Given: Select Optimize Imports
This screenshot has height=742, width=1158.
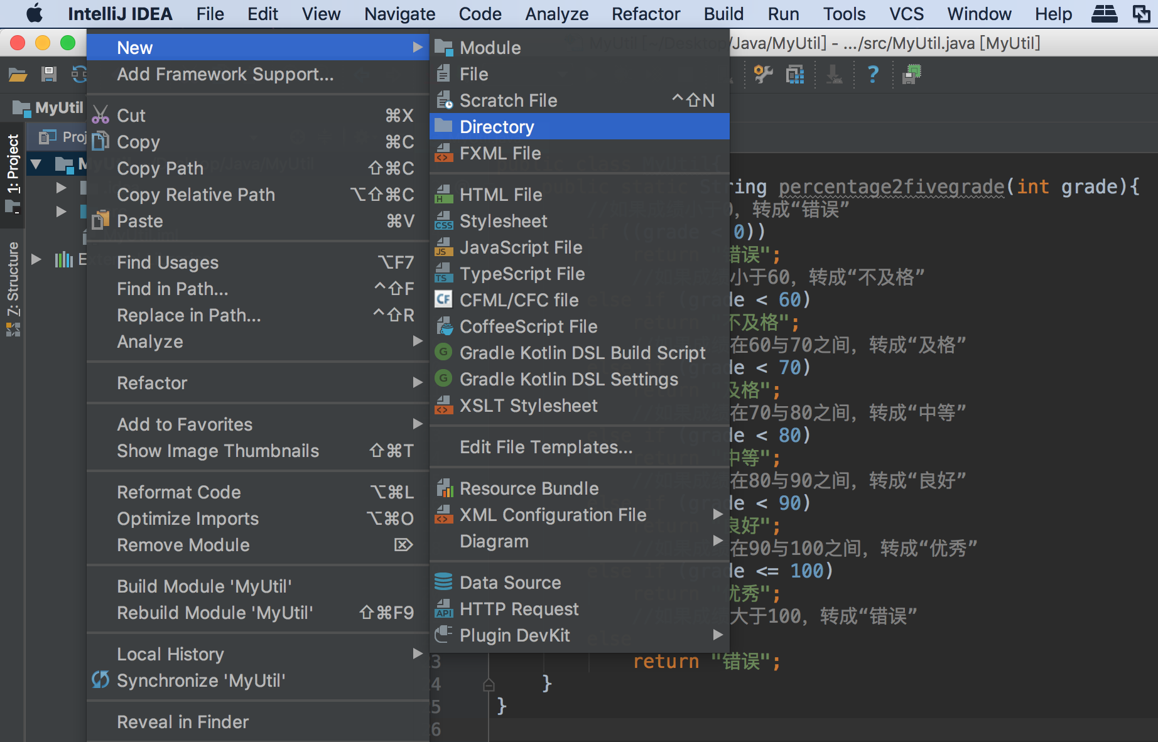Looking at the screenshot, I should click(257, 519).
